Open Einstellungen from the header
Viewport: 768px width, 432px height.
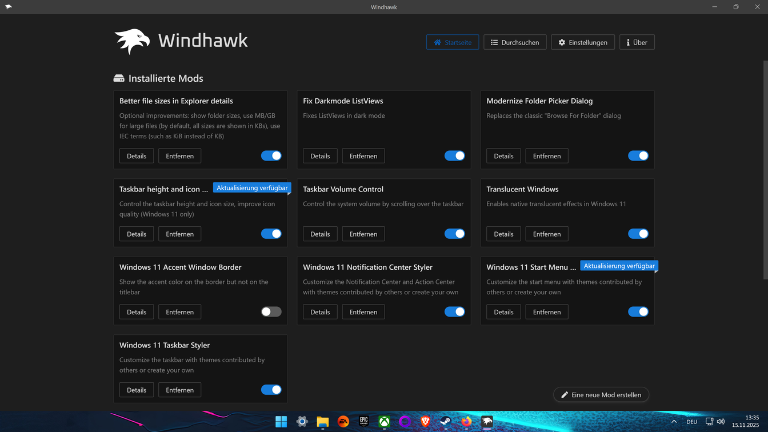(x=583, y=42)
